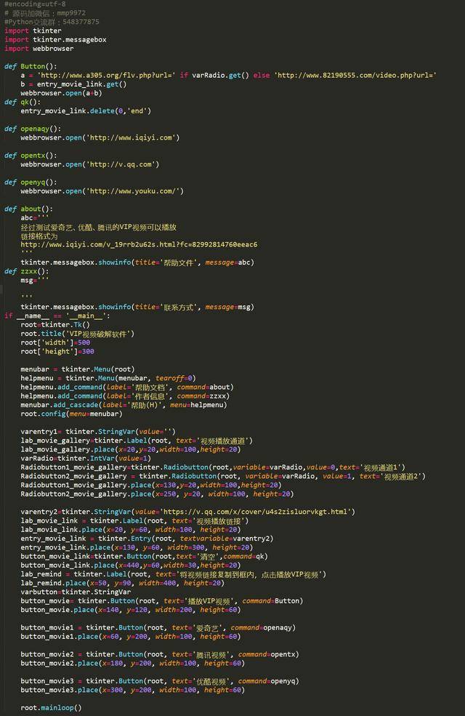The height and width of the screenshot is (716, 465).
Task: Click the 'varentry2=tkinter.StringVar' line
Action: [x=187, y=512]
